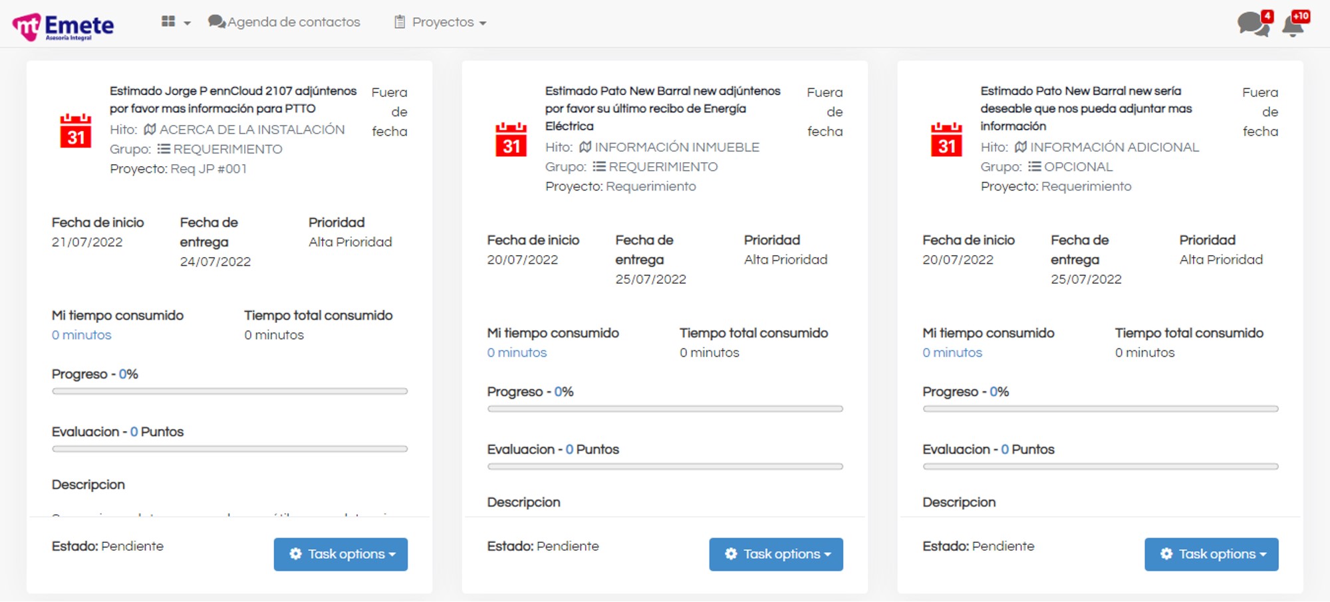Click 0 minutos link in first card

click(82, 335)
